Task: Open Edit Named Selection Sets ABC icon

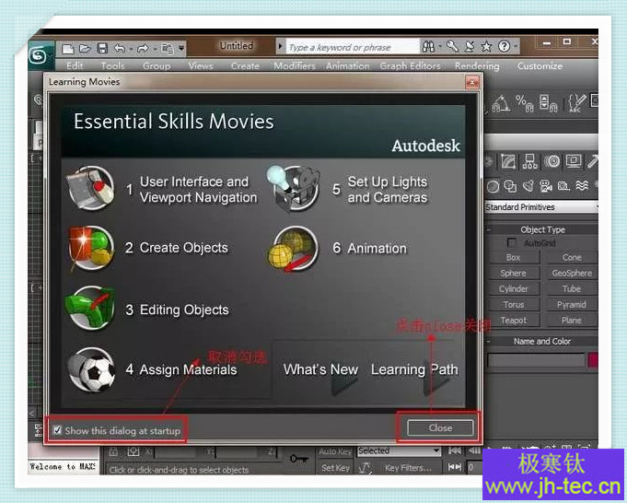Action: pos(577,104)
